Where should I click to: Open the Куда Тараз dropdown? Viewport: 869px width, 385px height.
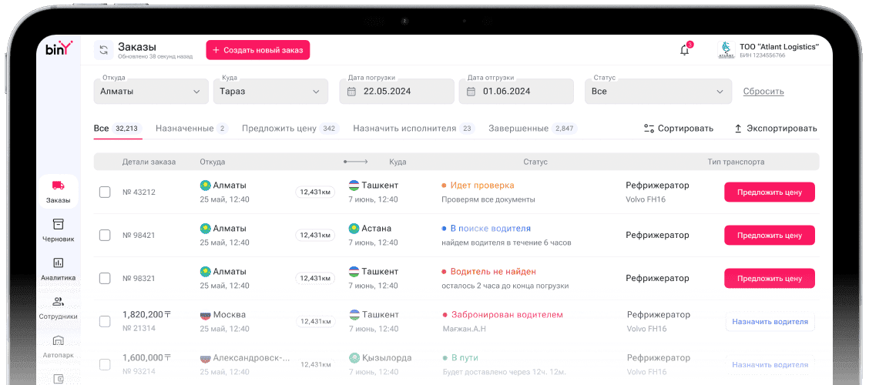(x=270, y=92)
